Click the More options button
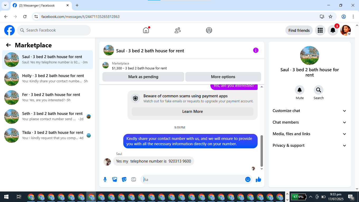The image size is (359, 202). pyautogui.click(x=223, y=77)
